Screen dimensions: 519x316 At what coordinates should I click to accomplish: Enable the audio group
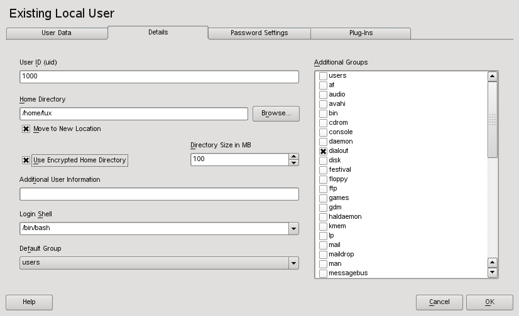[x=323, y=95]
